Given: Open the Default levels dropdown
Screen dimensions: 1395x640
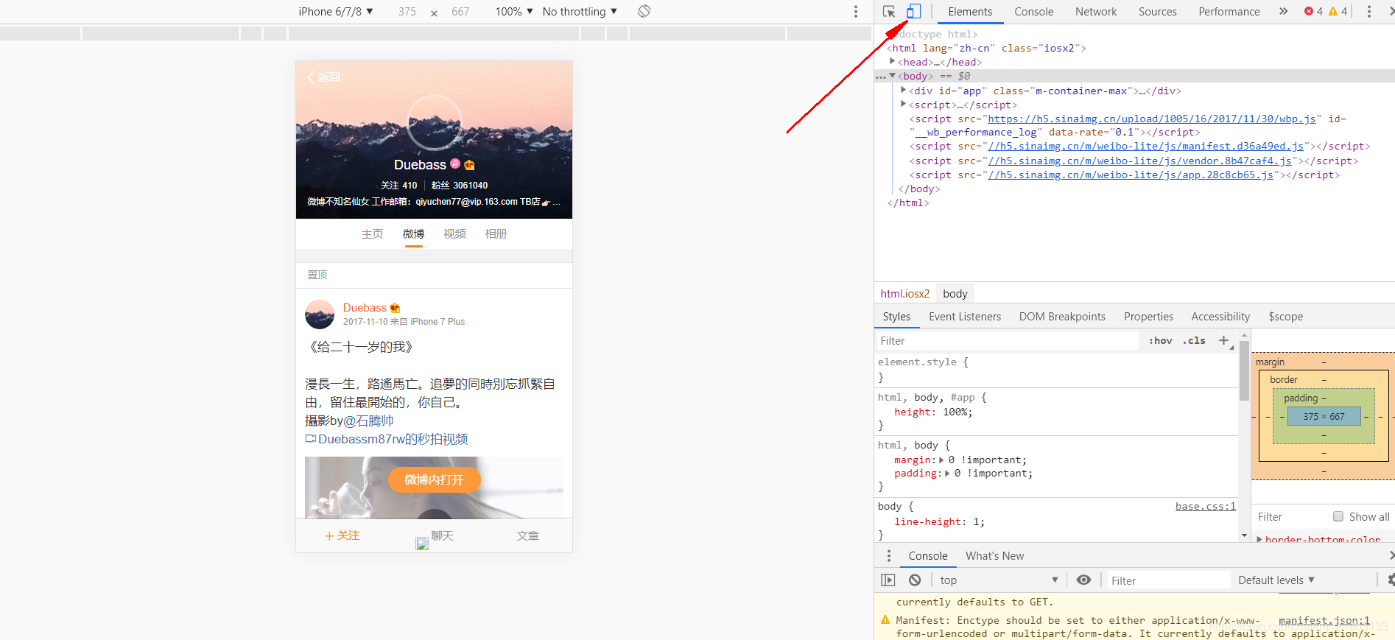Looking at the screenshot, I should tap(1276, 580).
